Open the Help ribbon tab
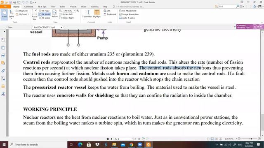264x148 pixels. [105, 7]
